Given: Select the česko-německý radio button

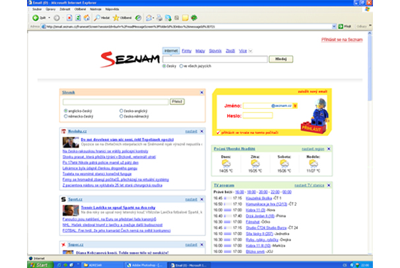Looking at the screenshot, I should coord(121,116).
